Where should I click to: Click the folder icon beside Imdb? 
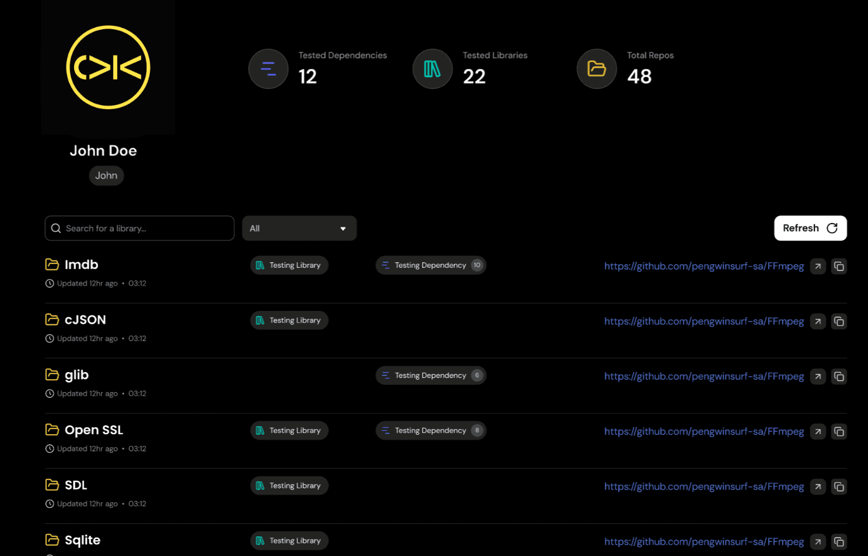click(52, 265)
